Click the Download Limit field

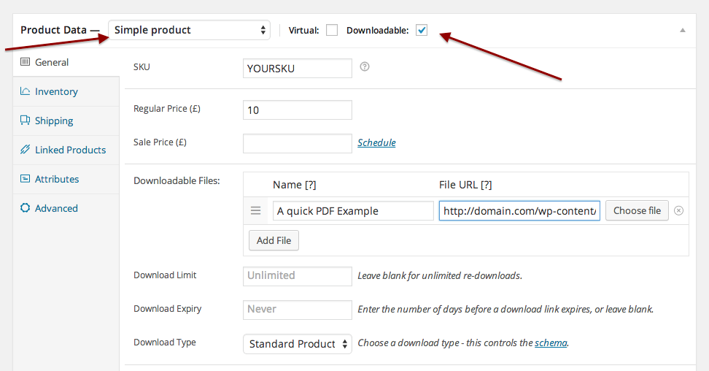tap(298, 276)
